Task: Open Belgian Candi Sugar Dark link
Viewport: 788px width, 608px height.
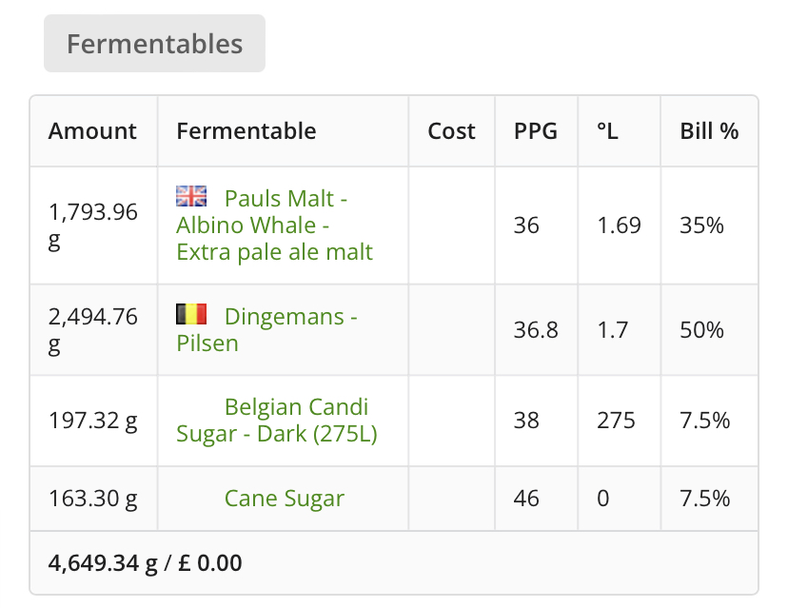Action: (x=276, y=420)
